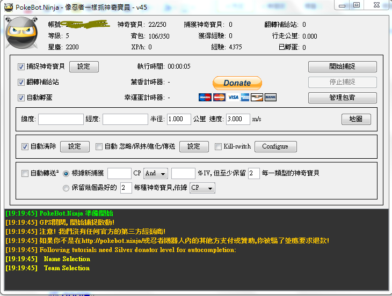This screenshot has width=392, height=296.
Task: Maximize the PokeBot.Ninja window
Action: coord(356,5)
